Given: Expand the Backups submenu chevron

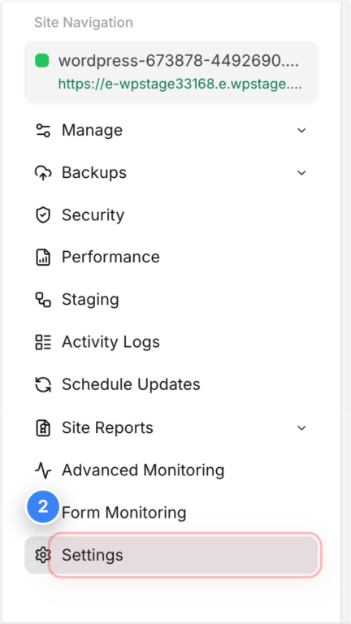Looking at the screenshot, I should click(x=301, y=173).
